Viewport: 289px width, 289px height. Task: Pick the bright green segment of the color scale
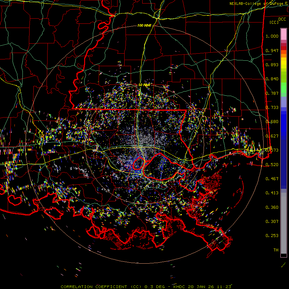pyautogui.click(x=284, y=88)
